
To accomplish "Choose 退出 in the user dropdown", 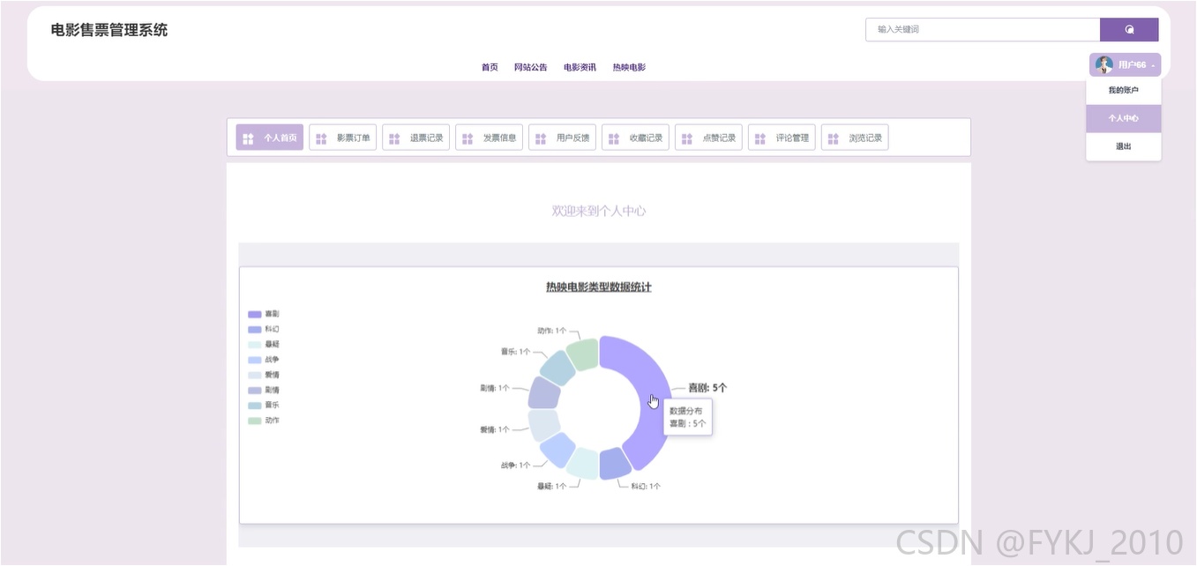I will (1123, 146).
